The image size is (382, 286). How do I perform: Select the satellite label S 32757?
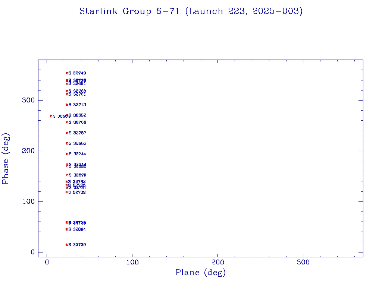[x=77, y=133]
